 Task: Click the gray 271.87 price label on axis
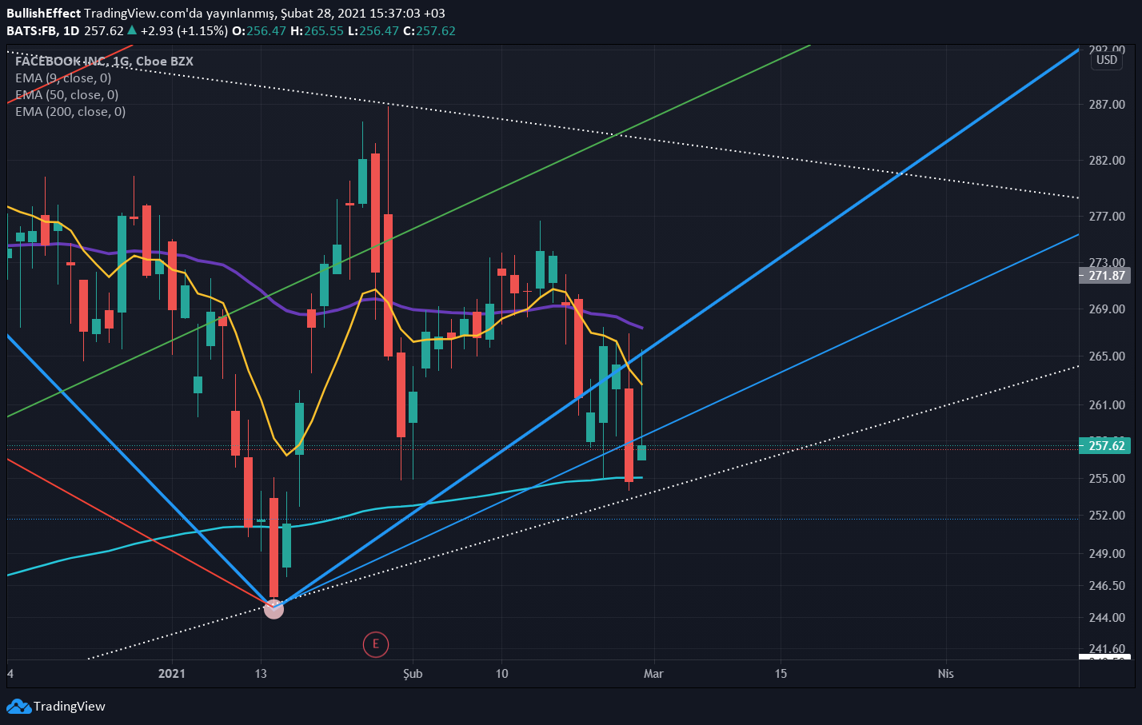tap(1104, 276)
